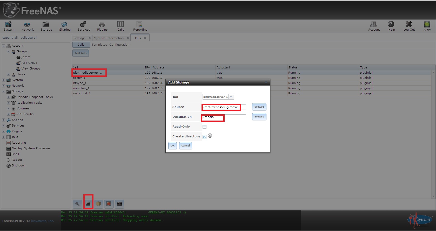Close the System Information tab
This screenshot has width=436, height=231.
pos(128,38)
